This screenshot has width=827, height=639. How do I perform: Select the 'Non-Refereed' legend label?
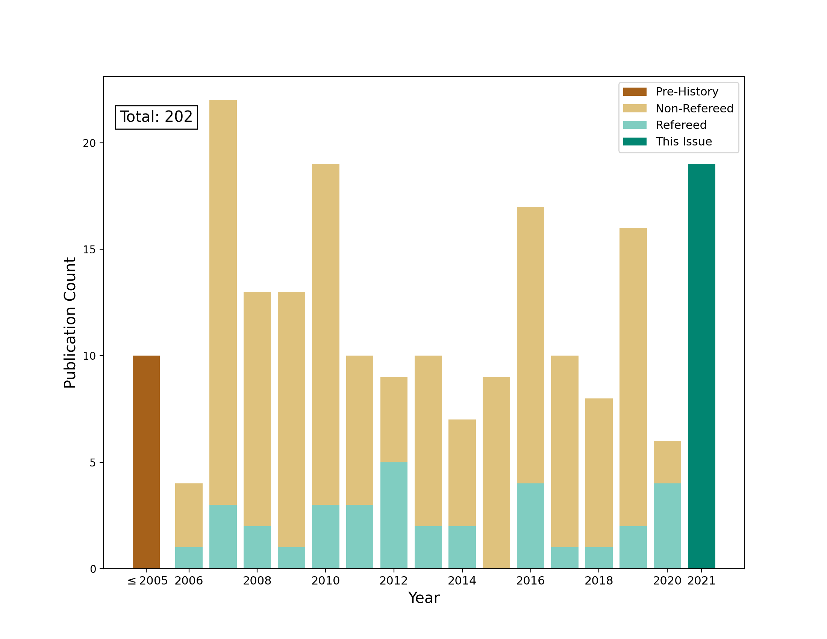tap(694, 108)
